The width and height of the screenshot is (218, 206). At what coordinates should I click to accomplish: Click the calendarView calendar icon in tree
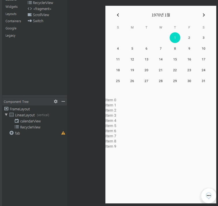point(17,121)
